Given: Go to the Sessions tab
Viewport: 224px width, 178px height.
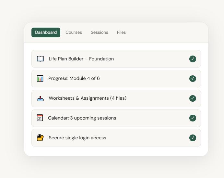Looking at the screenshot, I should point(99,32).
